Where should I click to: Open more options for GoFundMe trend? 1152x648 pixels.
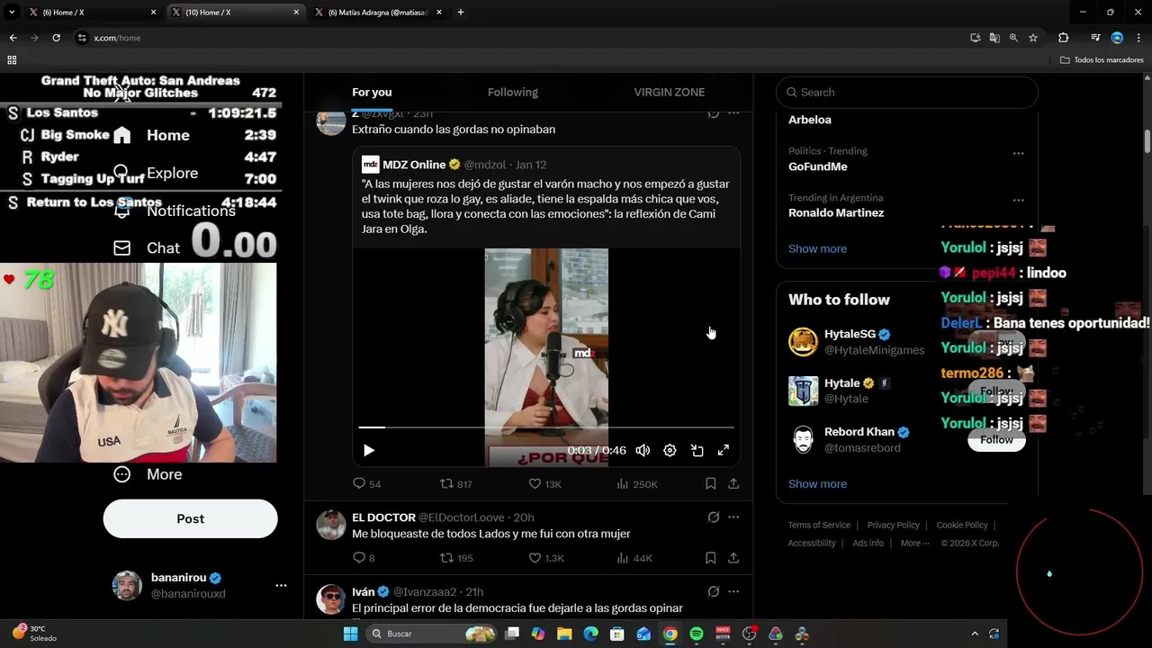click(1019, 153)
